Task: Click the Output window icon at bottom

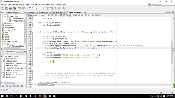Action: tap(4, 90)
